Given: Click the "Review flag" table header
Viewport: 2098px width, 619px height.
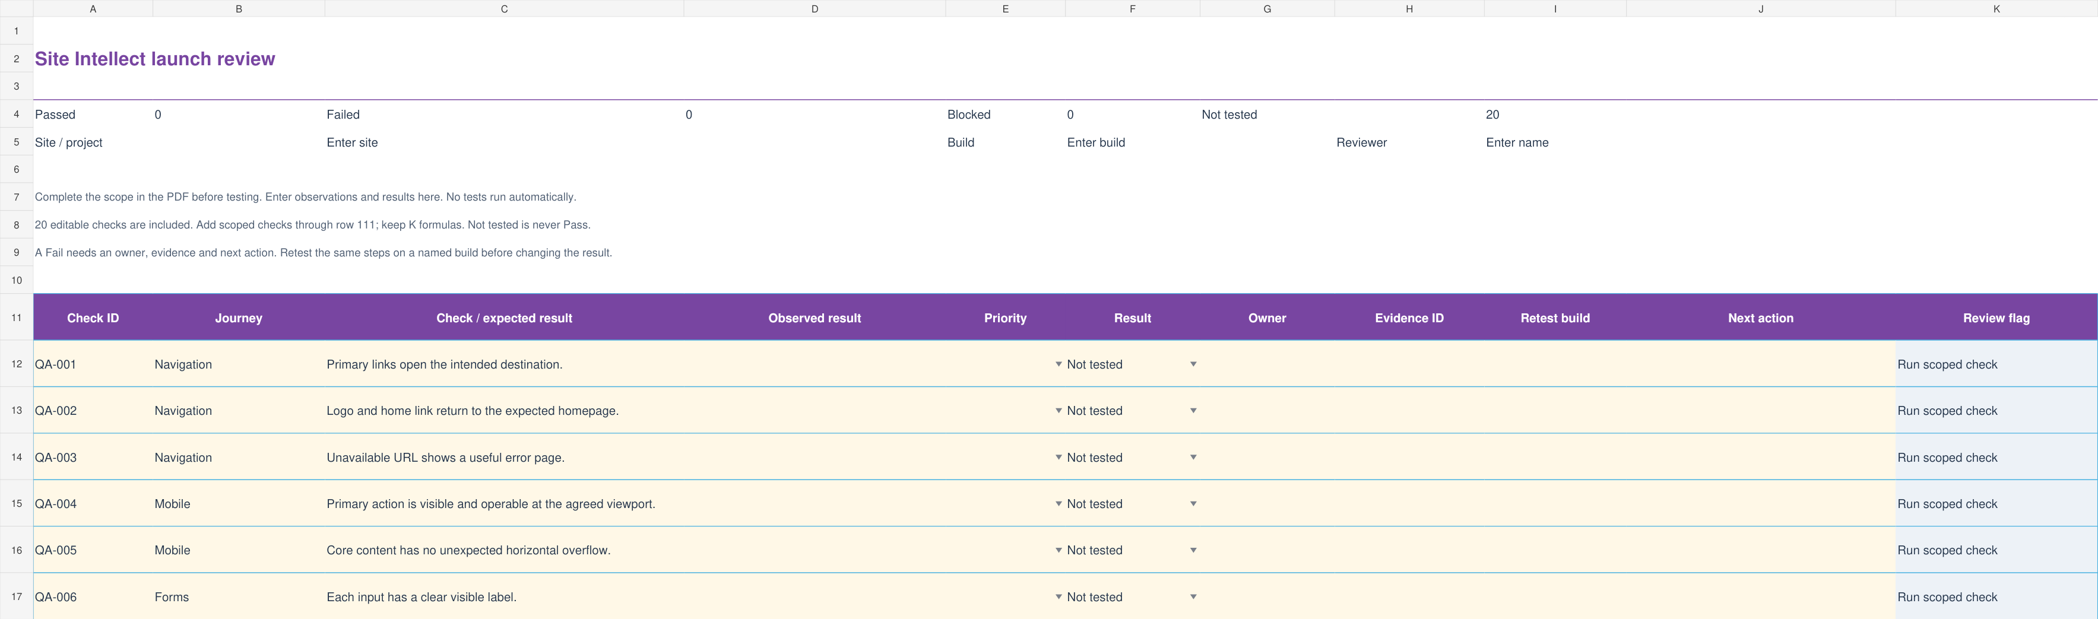Looking at the screenshot, I should tap(1996, 318).
